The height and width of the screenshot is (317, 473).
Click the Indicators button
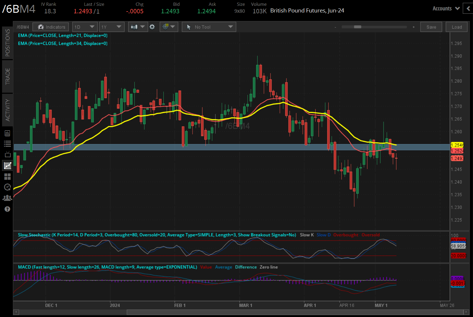[x=51, y=27]
